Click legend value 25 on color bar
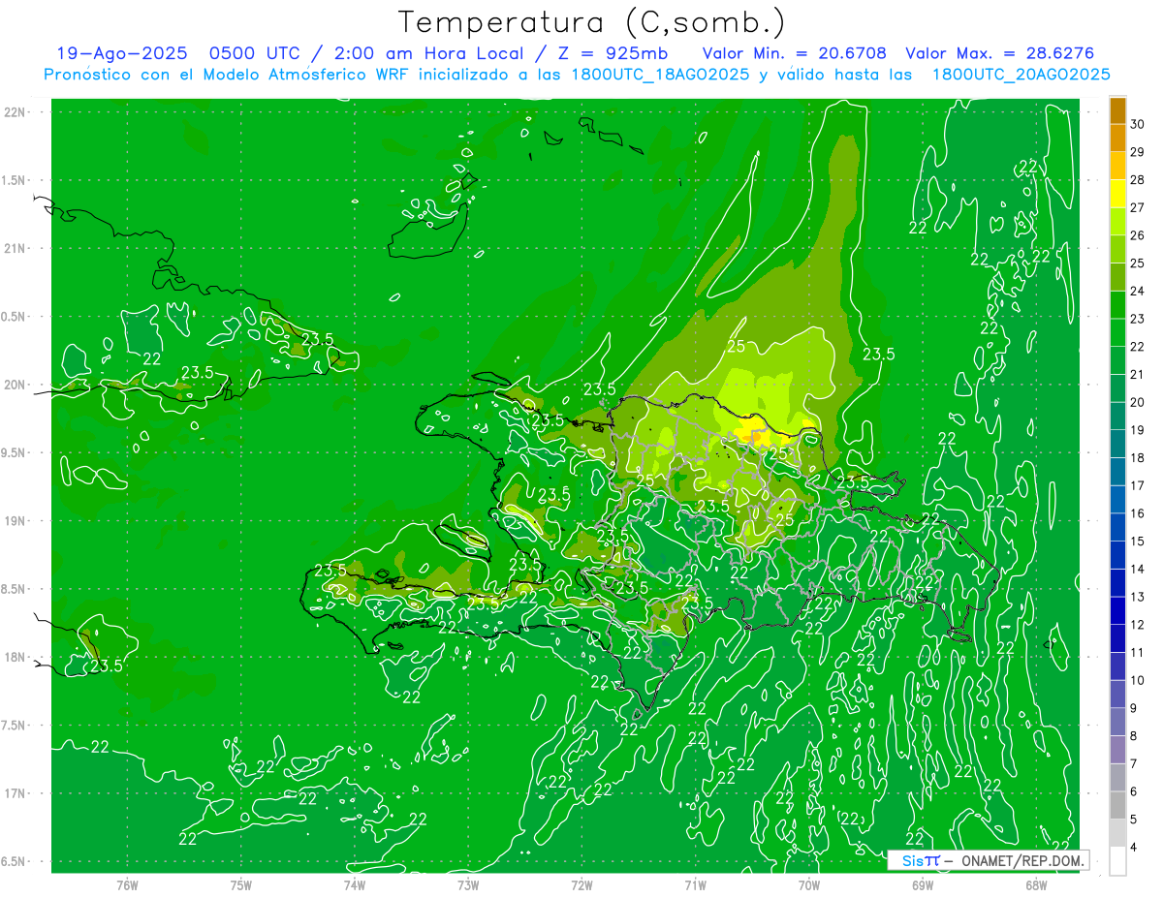This screenshot has height=898, width=1163. tap(1137, 263)
